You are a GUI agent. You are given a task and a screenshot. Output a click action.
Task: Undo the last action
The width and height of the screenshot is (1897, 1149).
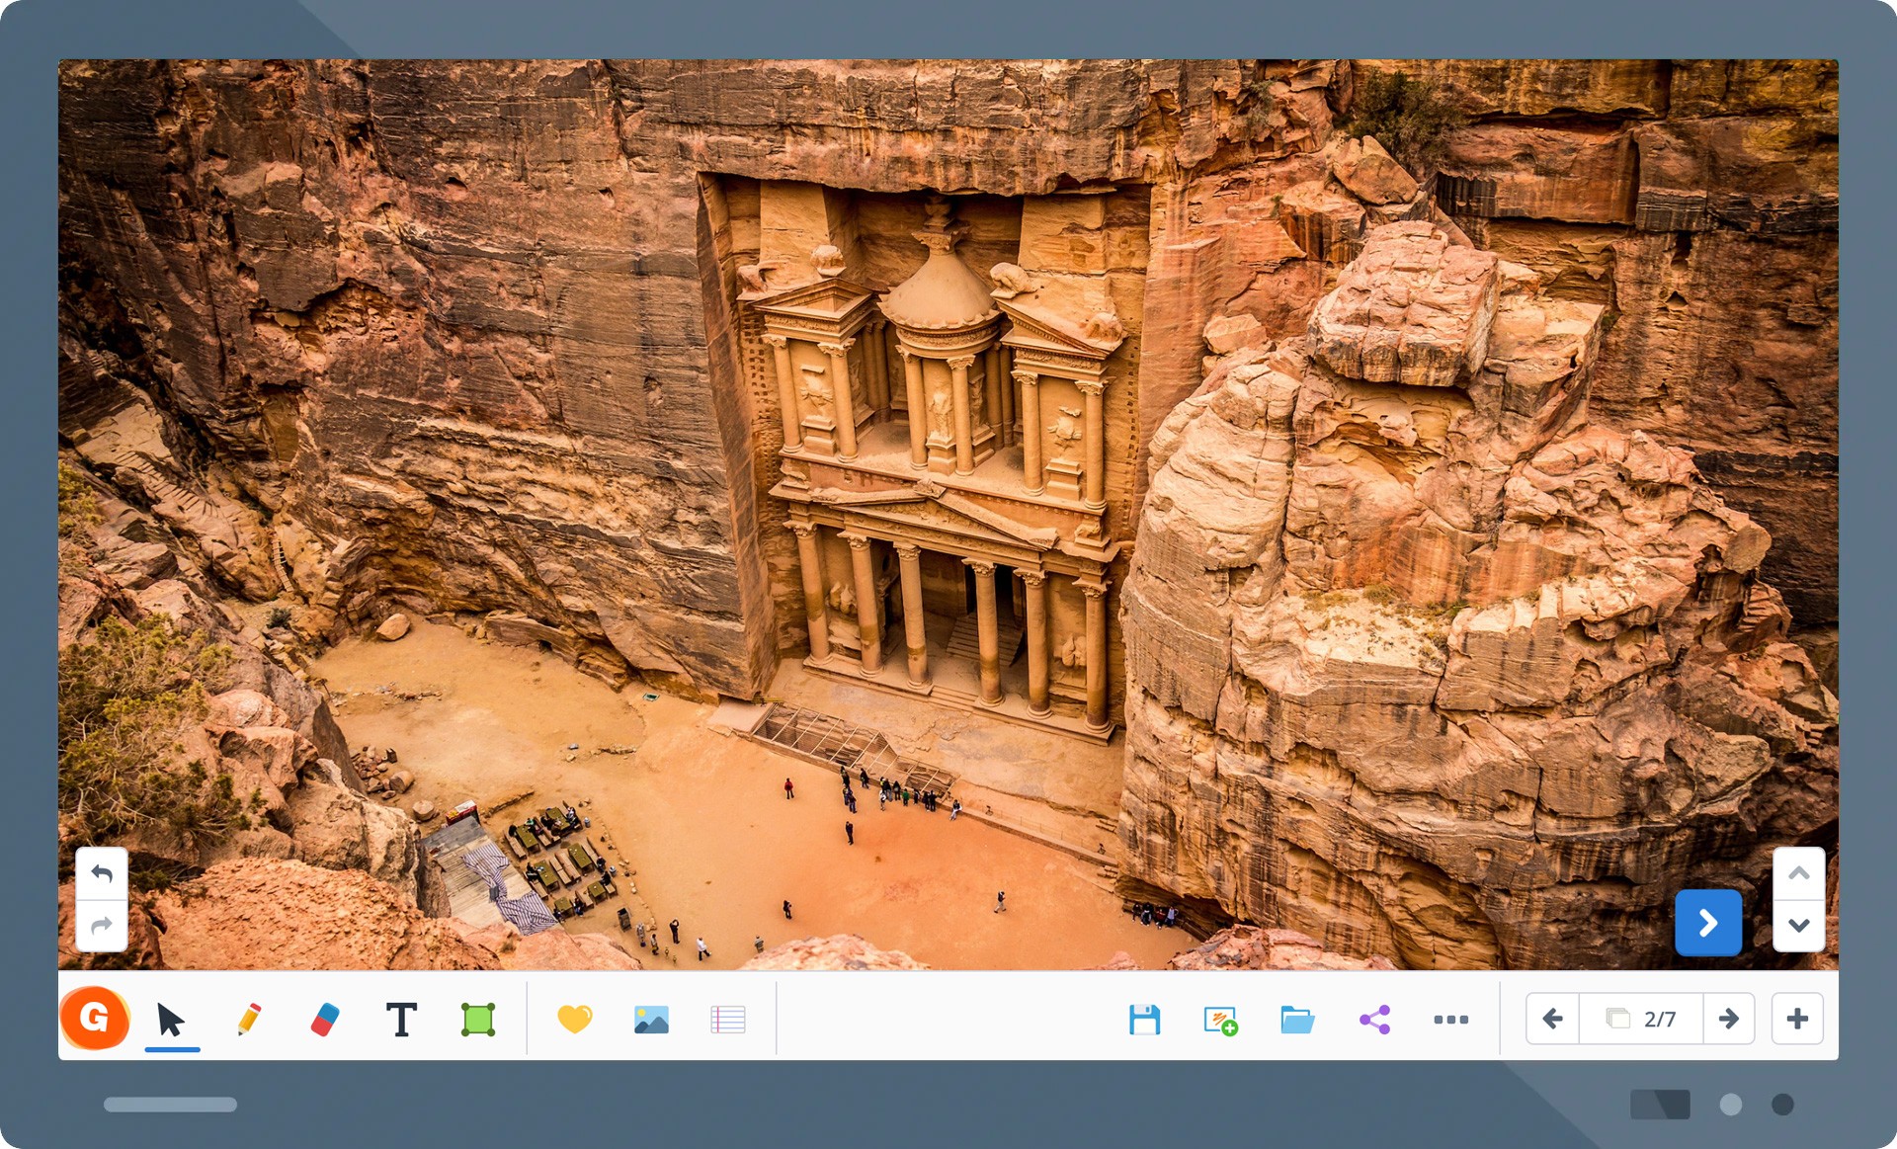pos(102,873)
